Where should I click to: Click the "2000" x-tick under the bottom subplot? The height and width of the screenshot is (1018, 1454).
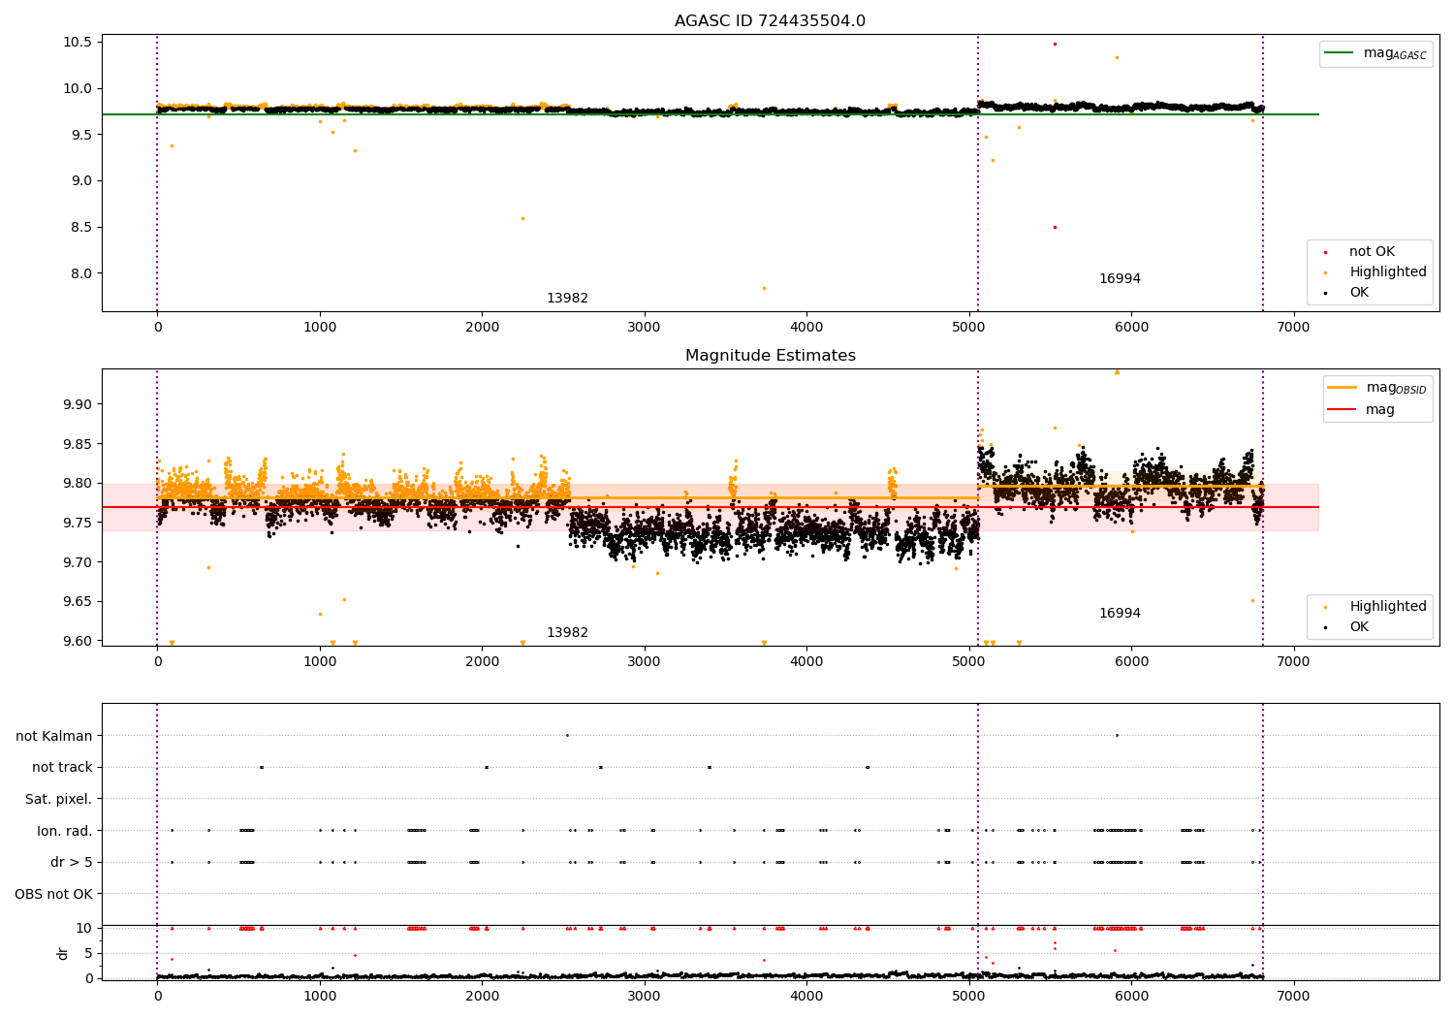(x=482, y=996)
